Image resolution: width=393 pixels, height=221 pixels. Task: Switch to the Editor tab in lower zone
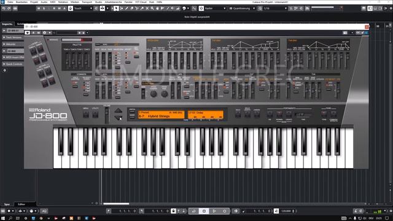[21, 204]
